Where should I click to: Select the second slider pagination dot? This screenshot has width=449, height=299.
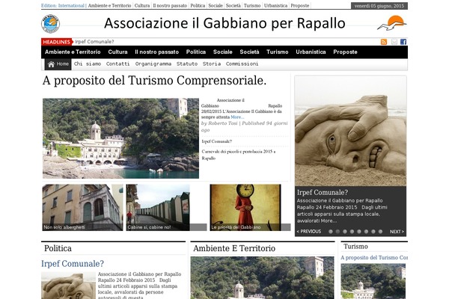click(x=337, y=232)
